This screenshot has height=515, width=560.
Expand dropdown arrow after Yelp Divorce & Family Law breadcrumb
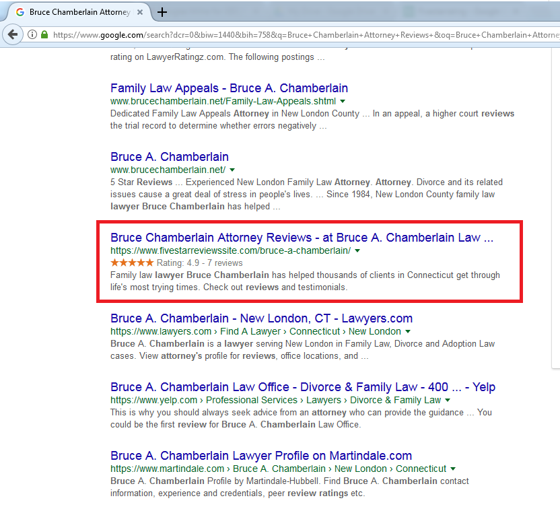[x=448, y=400]
